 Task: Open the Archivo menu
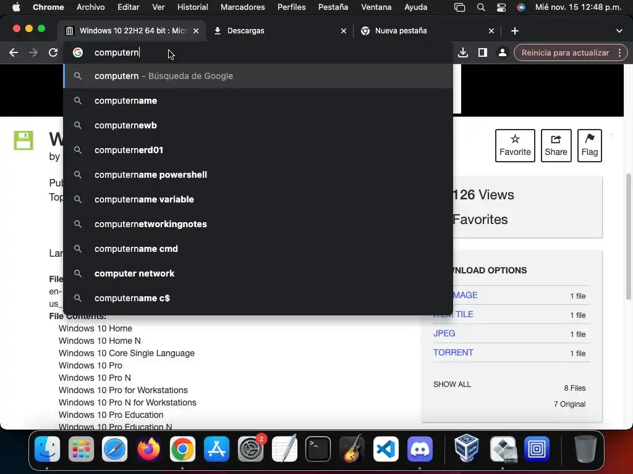click(90, 7)
